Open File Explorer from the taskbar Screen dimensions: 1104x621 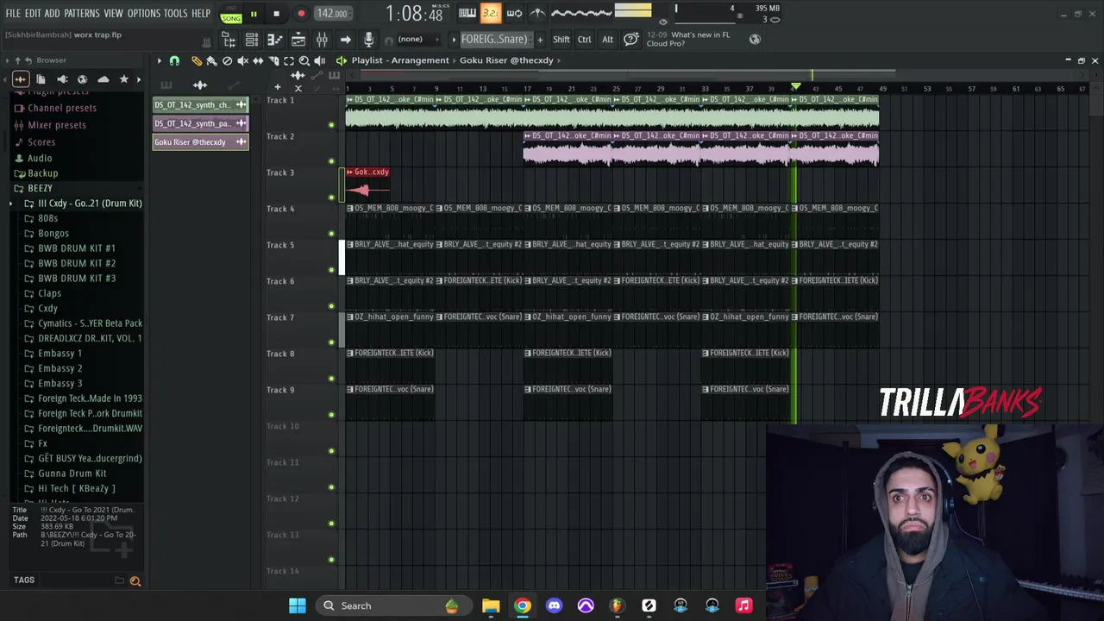tap(491, 605)
